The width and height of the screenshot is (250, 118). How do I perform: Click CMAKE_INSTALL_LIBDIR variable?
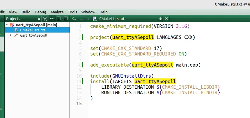point(190,87)
